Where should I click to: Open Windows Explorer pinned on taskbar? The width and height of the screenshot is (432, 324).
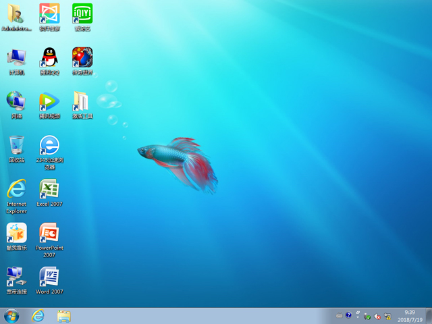[x=64, y=315]
